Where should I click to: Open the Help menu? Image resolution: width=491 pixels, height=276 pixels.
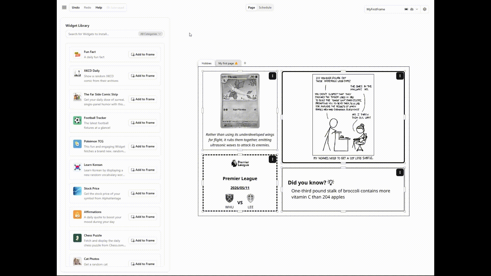coord(99,7)
